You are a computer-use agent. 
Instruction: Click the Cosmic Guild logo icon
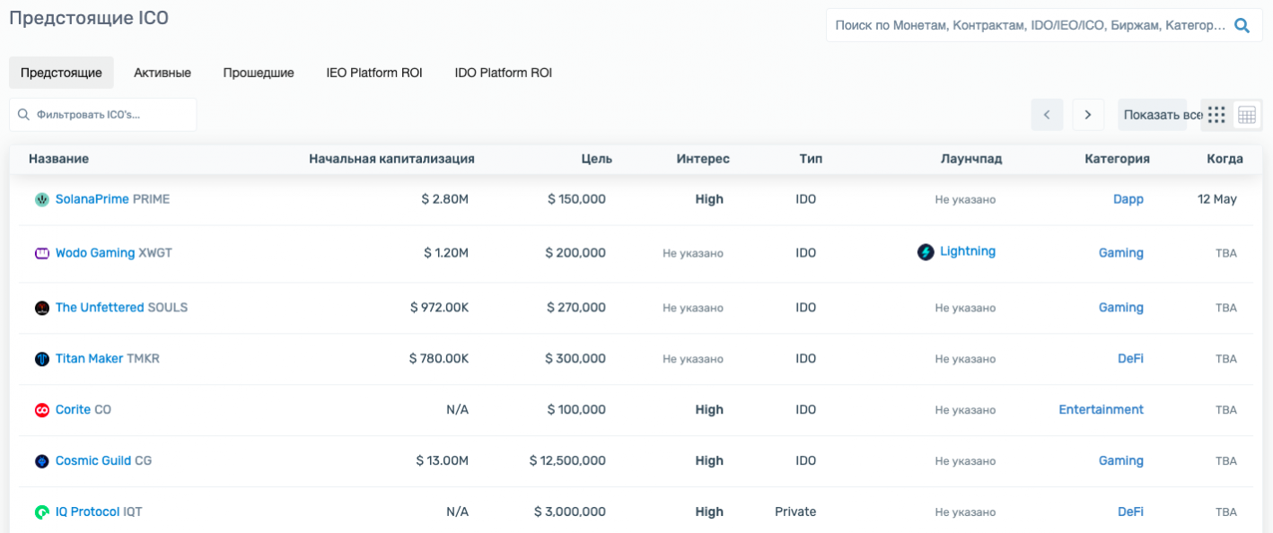click(x=41, y=461)
